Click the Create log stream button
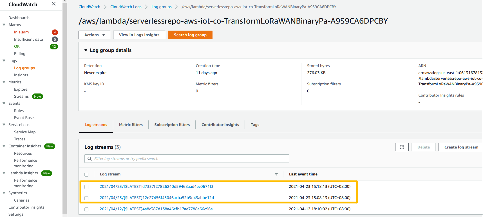The image size is (483, 217). pos(461,147)
